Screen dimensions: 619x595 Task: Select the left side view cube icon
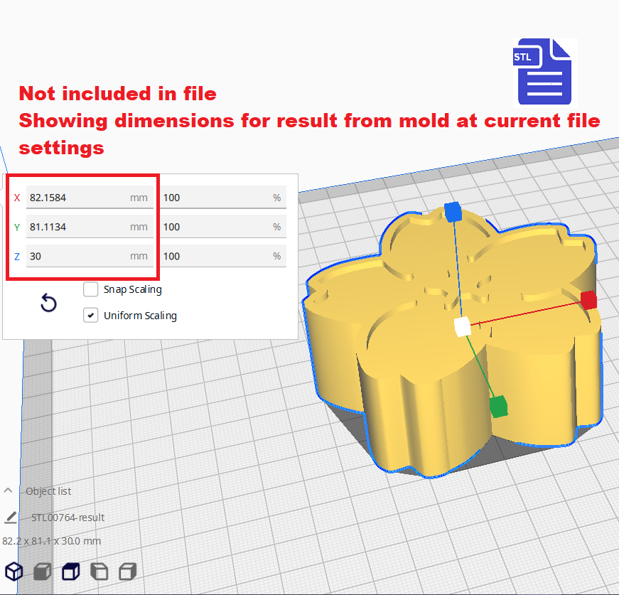tap(99, 571)
